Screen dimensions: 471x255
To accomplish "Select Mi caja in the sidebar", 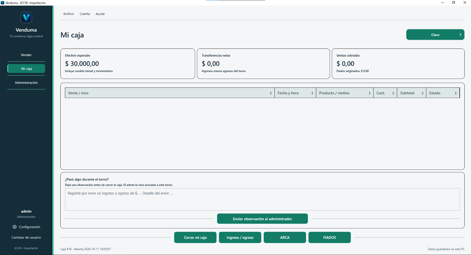I will click(26, 69).
